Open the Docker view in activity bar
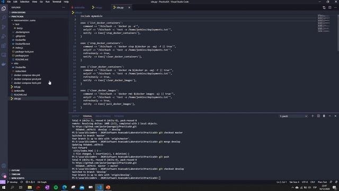Viewport: 339px width, 191px height. point(4,64)
